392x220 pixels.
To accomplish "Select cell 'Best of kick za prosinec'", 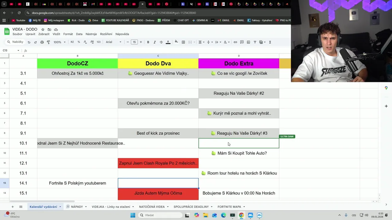I will [x=158, y=133].
